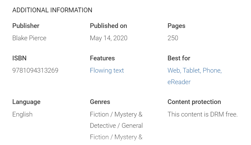The image size is (251, 145).
Task: Click the Genres label
Action: [x=100, y=102]
